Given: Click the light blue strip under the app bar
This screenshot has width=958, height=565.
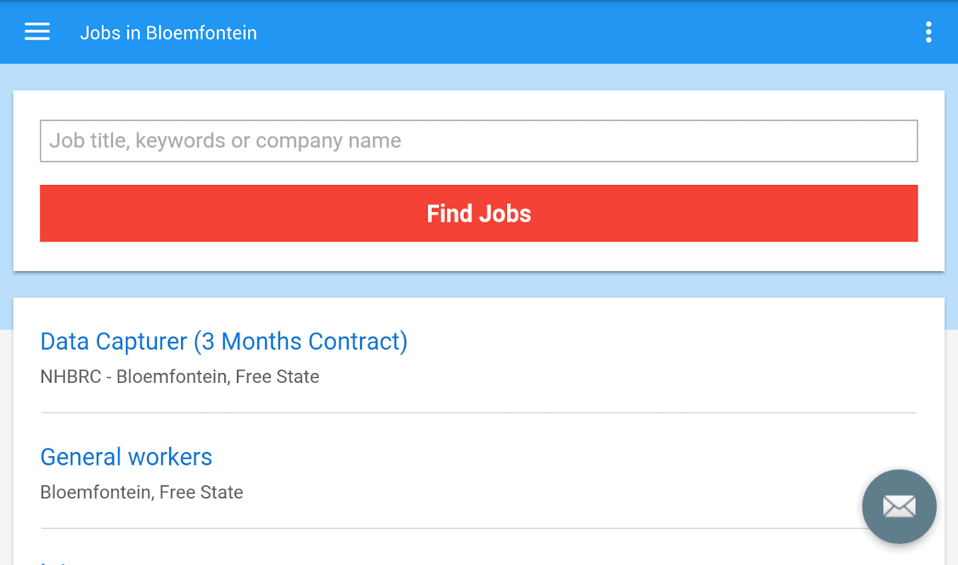Looking at the screenshot, I should 479,77.
